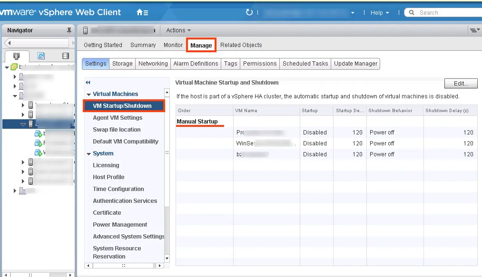Select the Scheduled Tasks sub-tab

(x=305, y=64)
